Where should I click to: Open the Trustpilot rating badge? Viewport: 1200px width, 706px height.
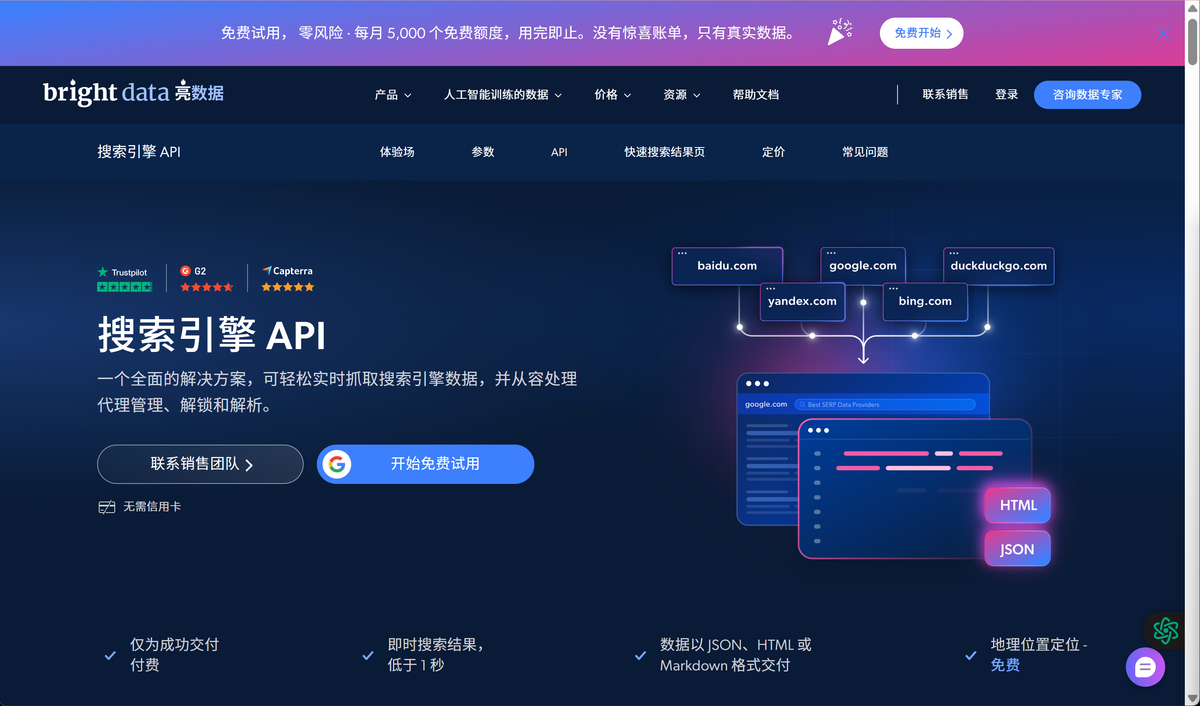click(124, 279)
